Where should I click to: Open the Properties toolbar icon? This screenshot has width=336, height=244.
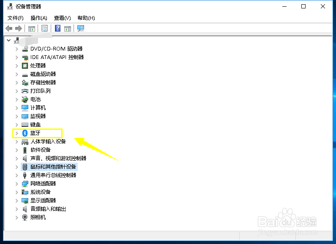[x=44, y=28]
